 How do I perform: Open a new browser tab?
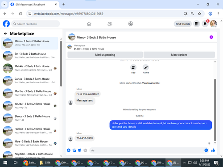coord(63,4)
